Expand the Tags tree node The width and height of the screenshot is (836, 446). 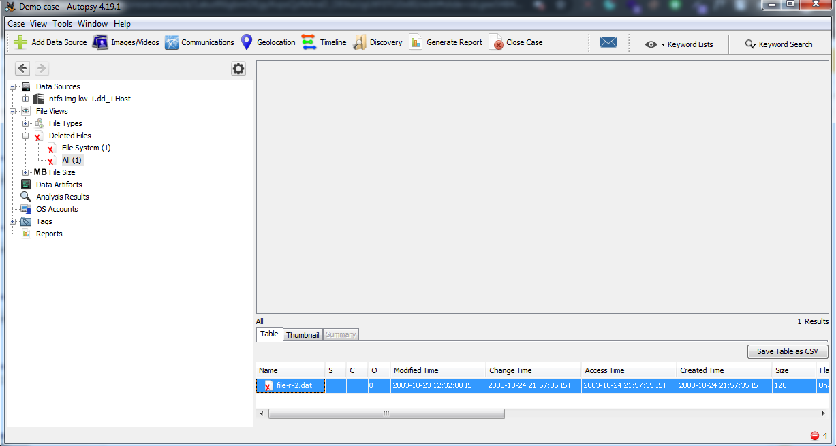point(13,221)
